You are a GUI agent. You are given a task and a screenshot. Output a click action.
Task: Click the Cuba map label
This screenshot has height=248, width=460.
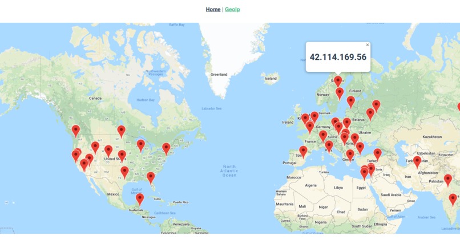tap(158, 199)
